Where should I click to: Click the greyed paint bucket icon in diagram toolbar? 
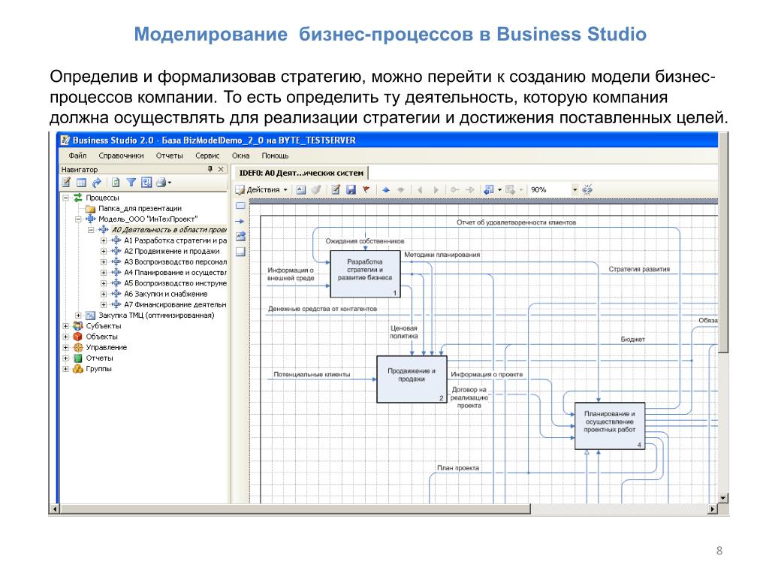coord(316,190)
